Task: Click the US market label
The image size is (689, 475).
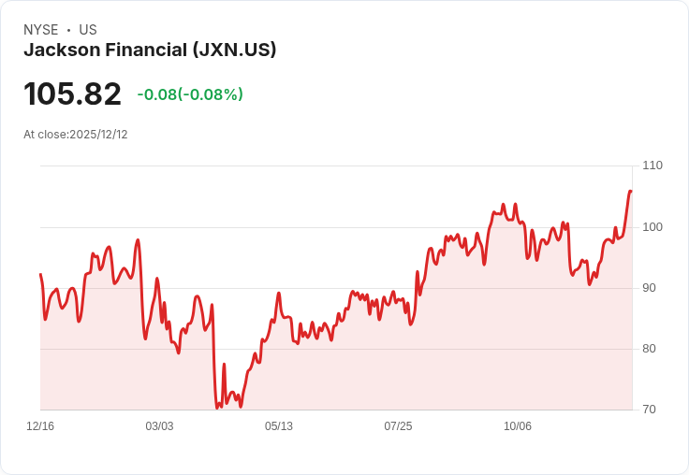Action: 88,30
